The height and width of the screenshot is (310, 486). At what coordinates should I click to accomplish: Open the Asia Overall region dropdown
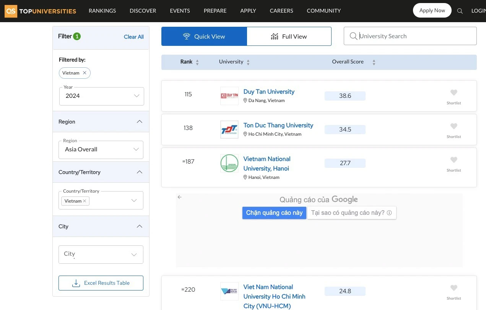click(x=101, y=149)
